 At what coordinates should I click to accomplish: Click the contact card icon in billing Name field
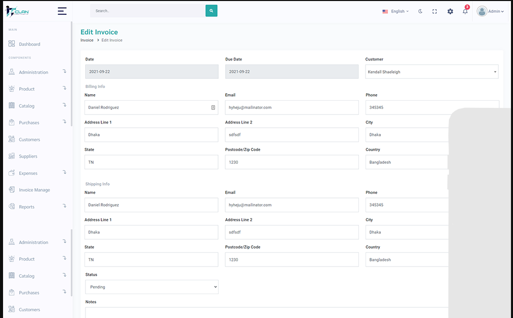tap(213, 107)
